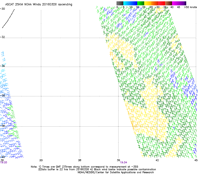Click the '-38' latitude label

[x=2, y=126]
